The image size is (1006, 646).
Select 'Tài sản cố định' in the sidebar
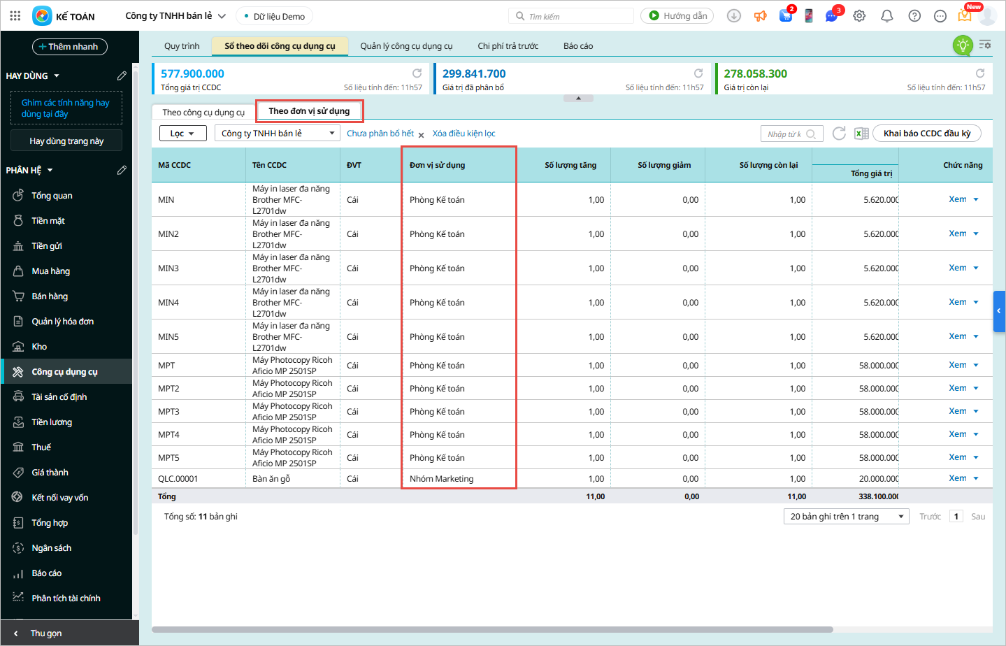click(x=59, y=397)
